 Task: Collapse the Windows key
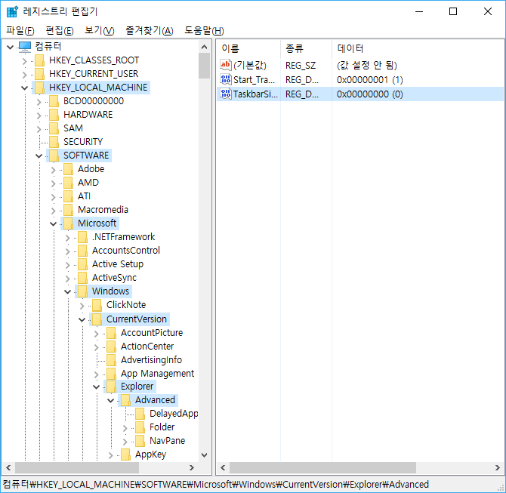coord(67,291)
